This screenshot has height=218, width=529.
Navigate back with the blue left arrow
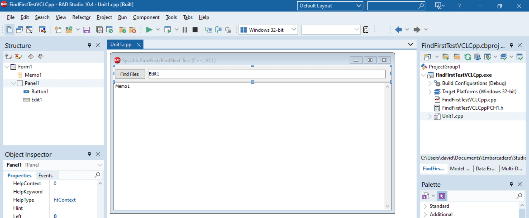point(398,30)
